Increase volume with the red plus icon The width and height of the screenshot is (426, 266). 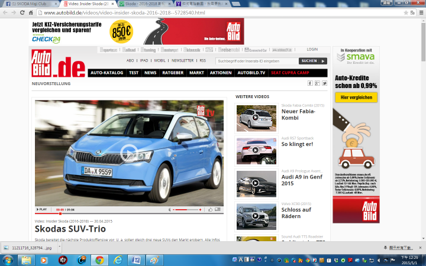click(x=200, y=209)
